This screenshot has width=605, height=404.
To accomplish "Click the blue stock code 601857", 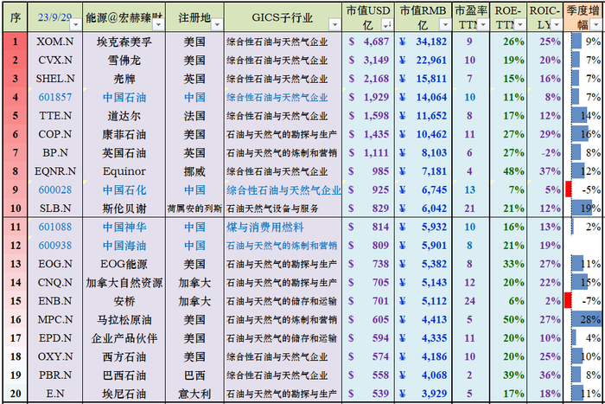I will [x=54, y=97].
